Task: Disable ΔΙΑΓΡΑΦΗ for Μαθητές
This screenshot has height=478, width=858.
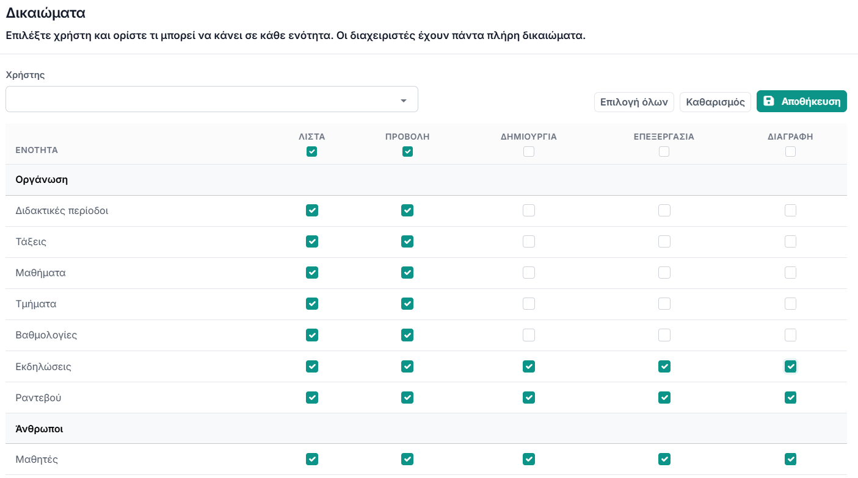Action: (790, 459)
